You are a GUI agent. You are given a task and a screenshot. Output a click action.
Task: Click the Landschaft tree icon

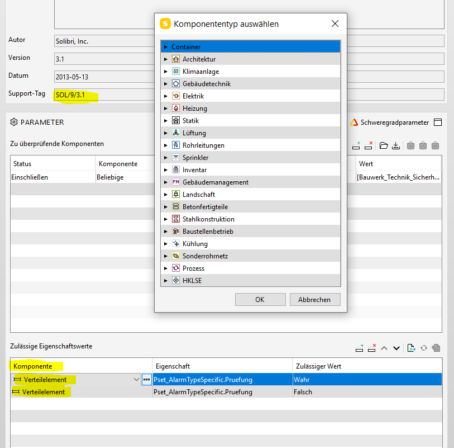[176, 194]
